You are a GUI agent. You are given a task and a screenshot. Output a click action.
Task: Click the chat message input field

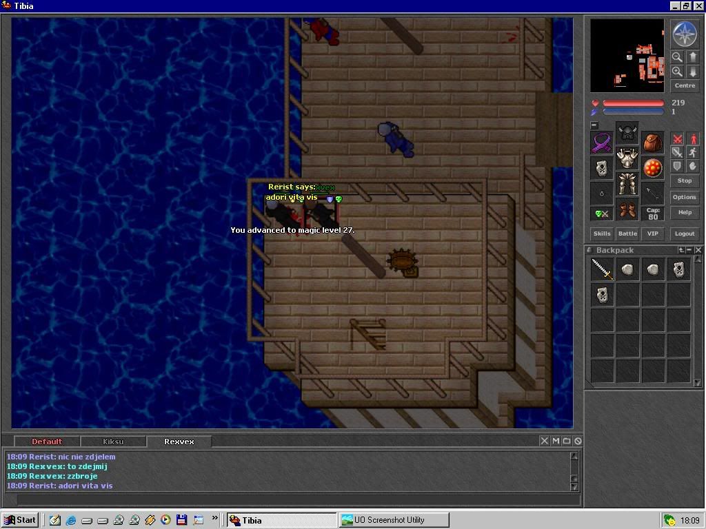coord(299,499)
